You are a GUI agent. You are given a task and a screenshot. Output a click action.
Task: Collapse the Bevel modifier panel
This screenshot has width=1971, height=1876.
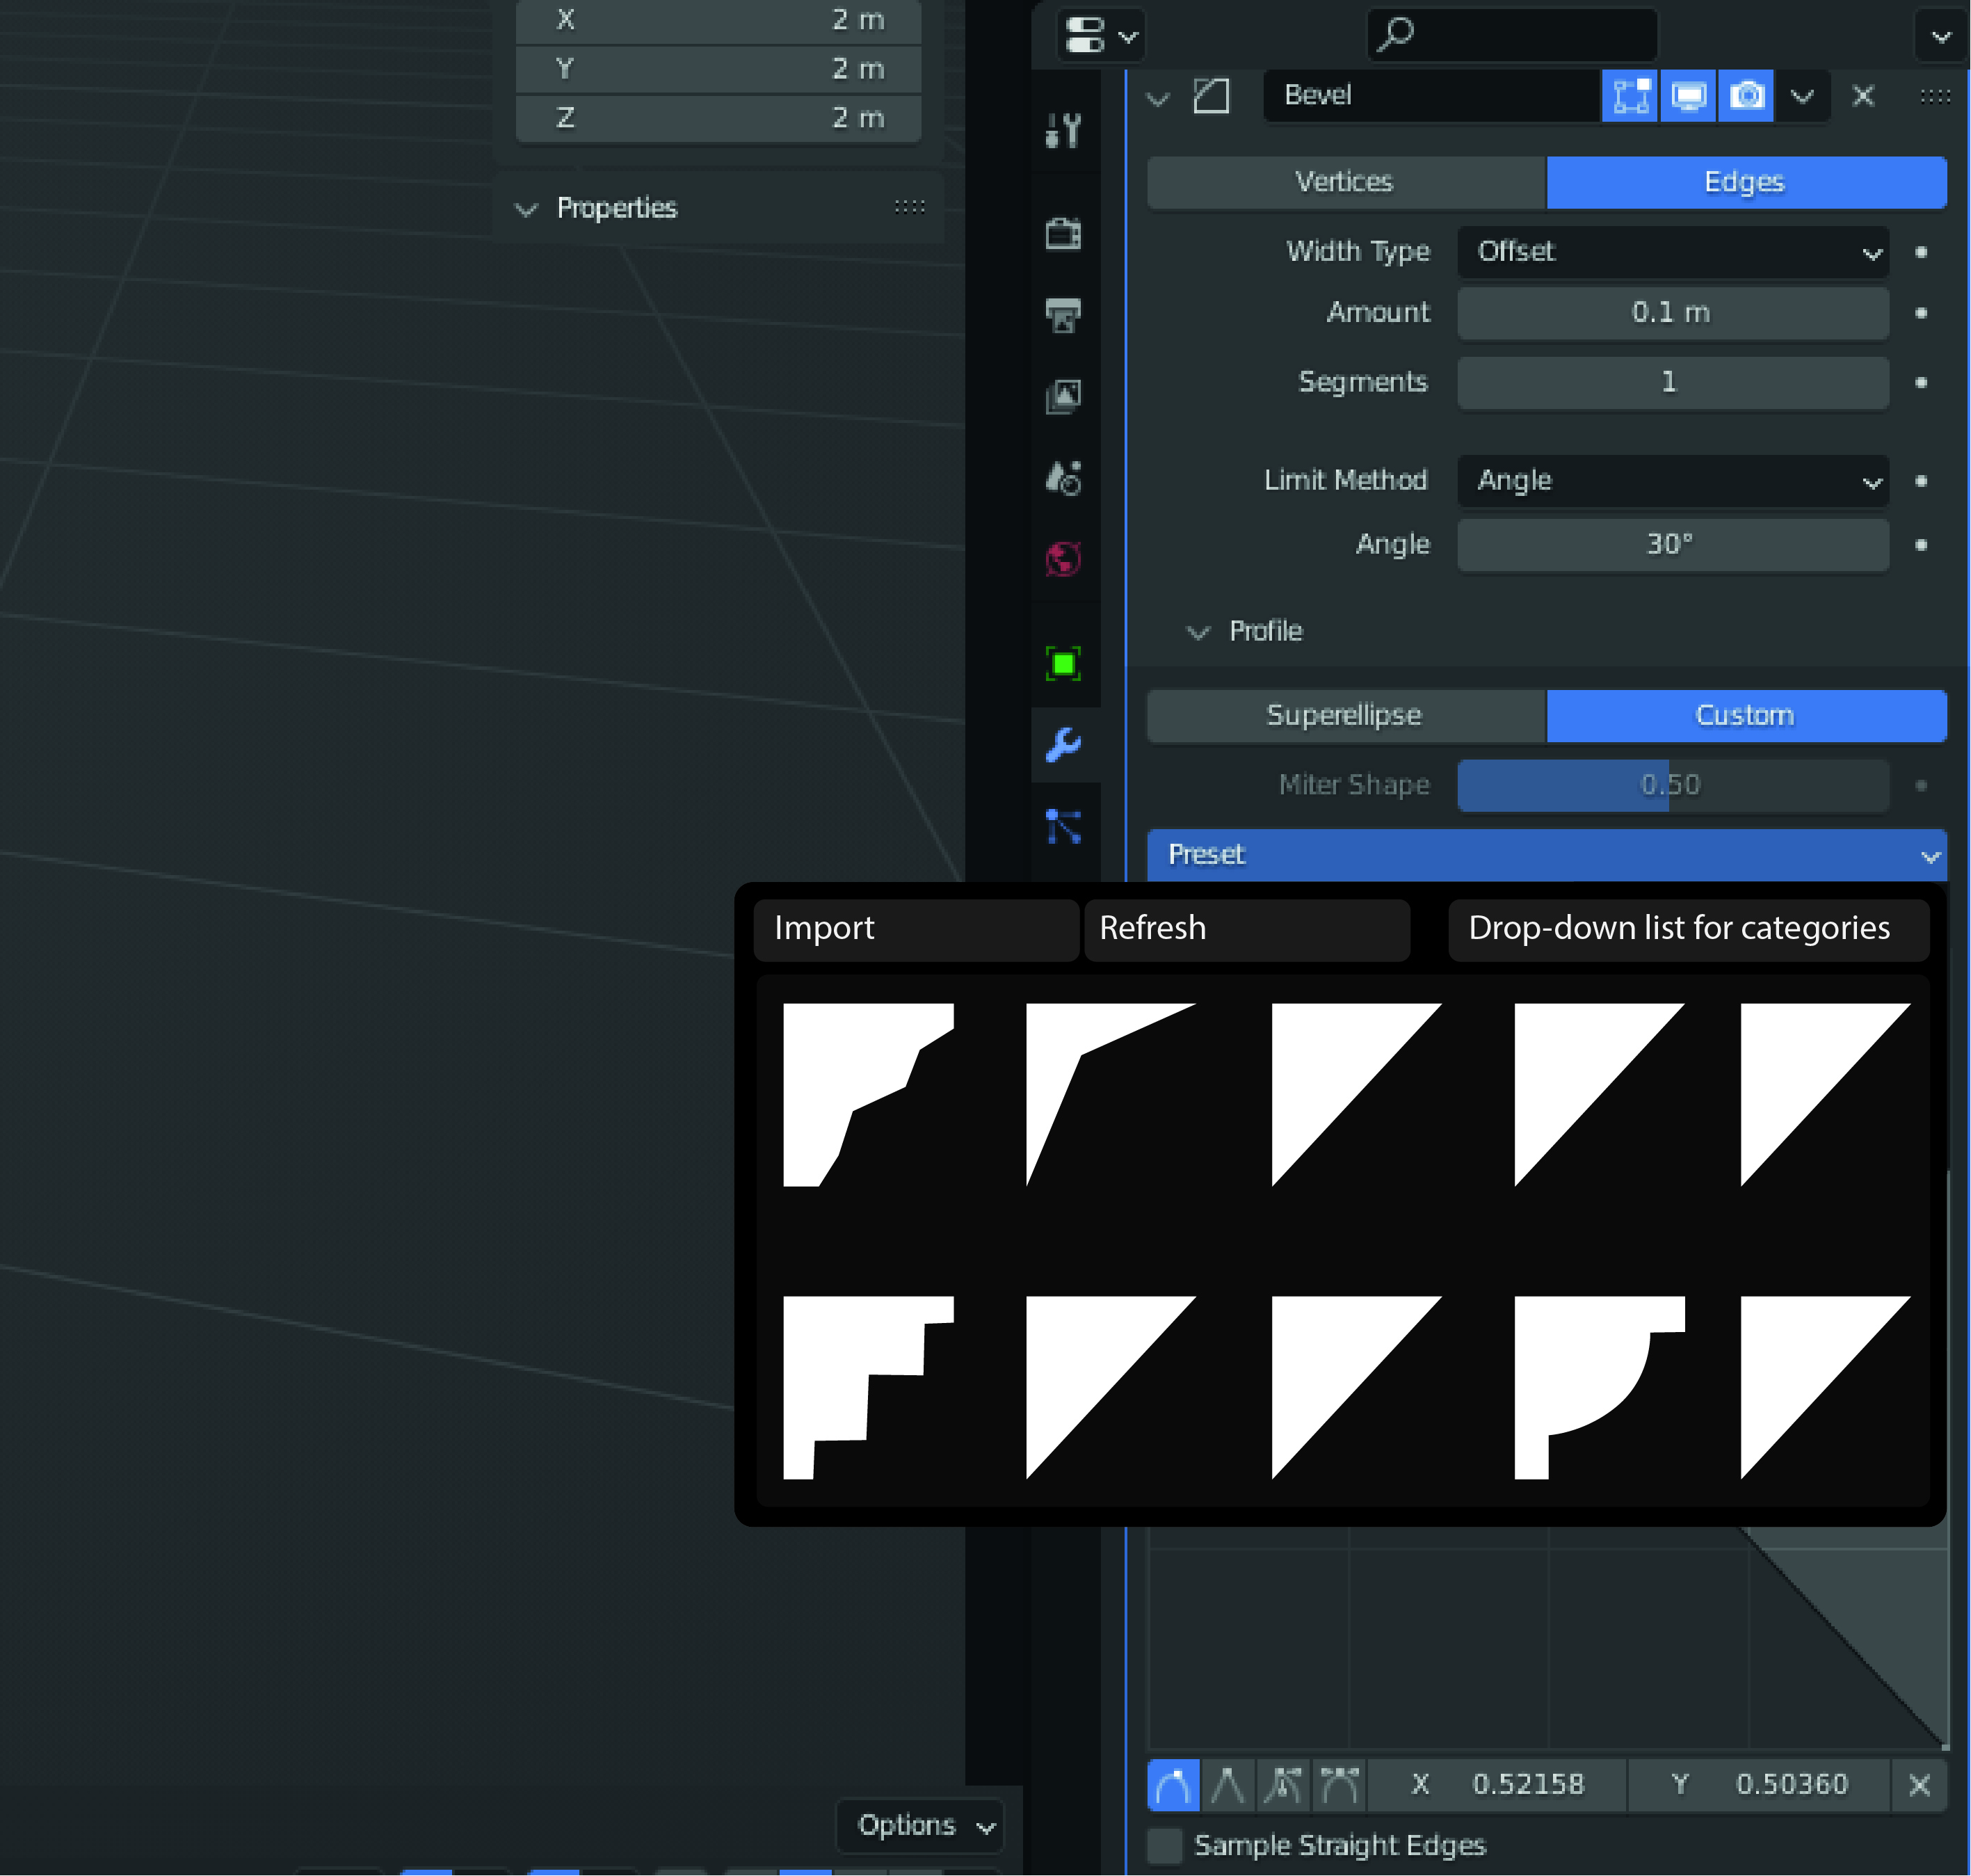coord(1158,98)
